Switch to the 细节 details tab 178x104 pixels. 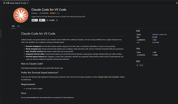pos(13,26)
